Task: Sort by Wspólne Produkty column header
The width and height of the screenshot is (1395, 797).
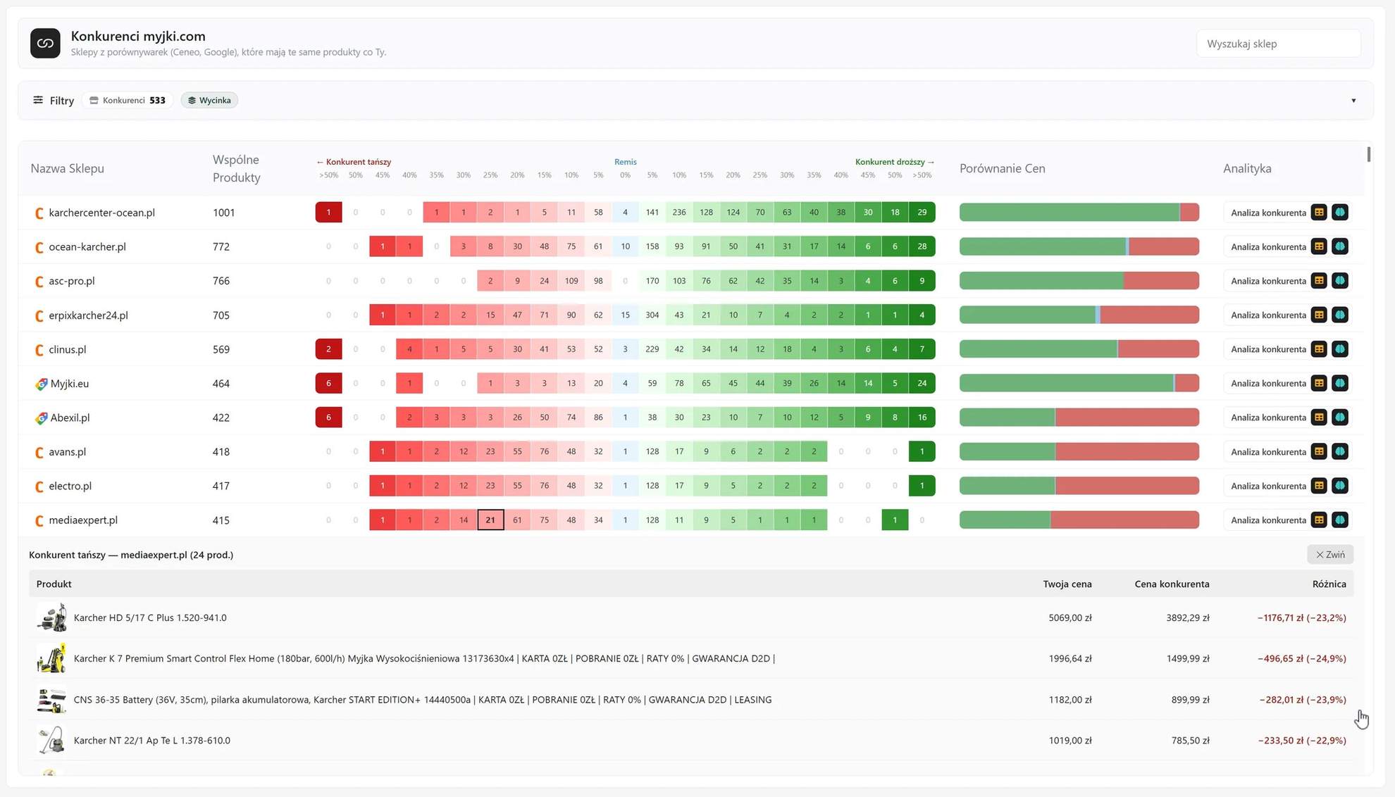Action: click(x=237, y=168)
